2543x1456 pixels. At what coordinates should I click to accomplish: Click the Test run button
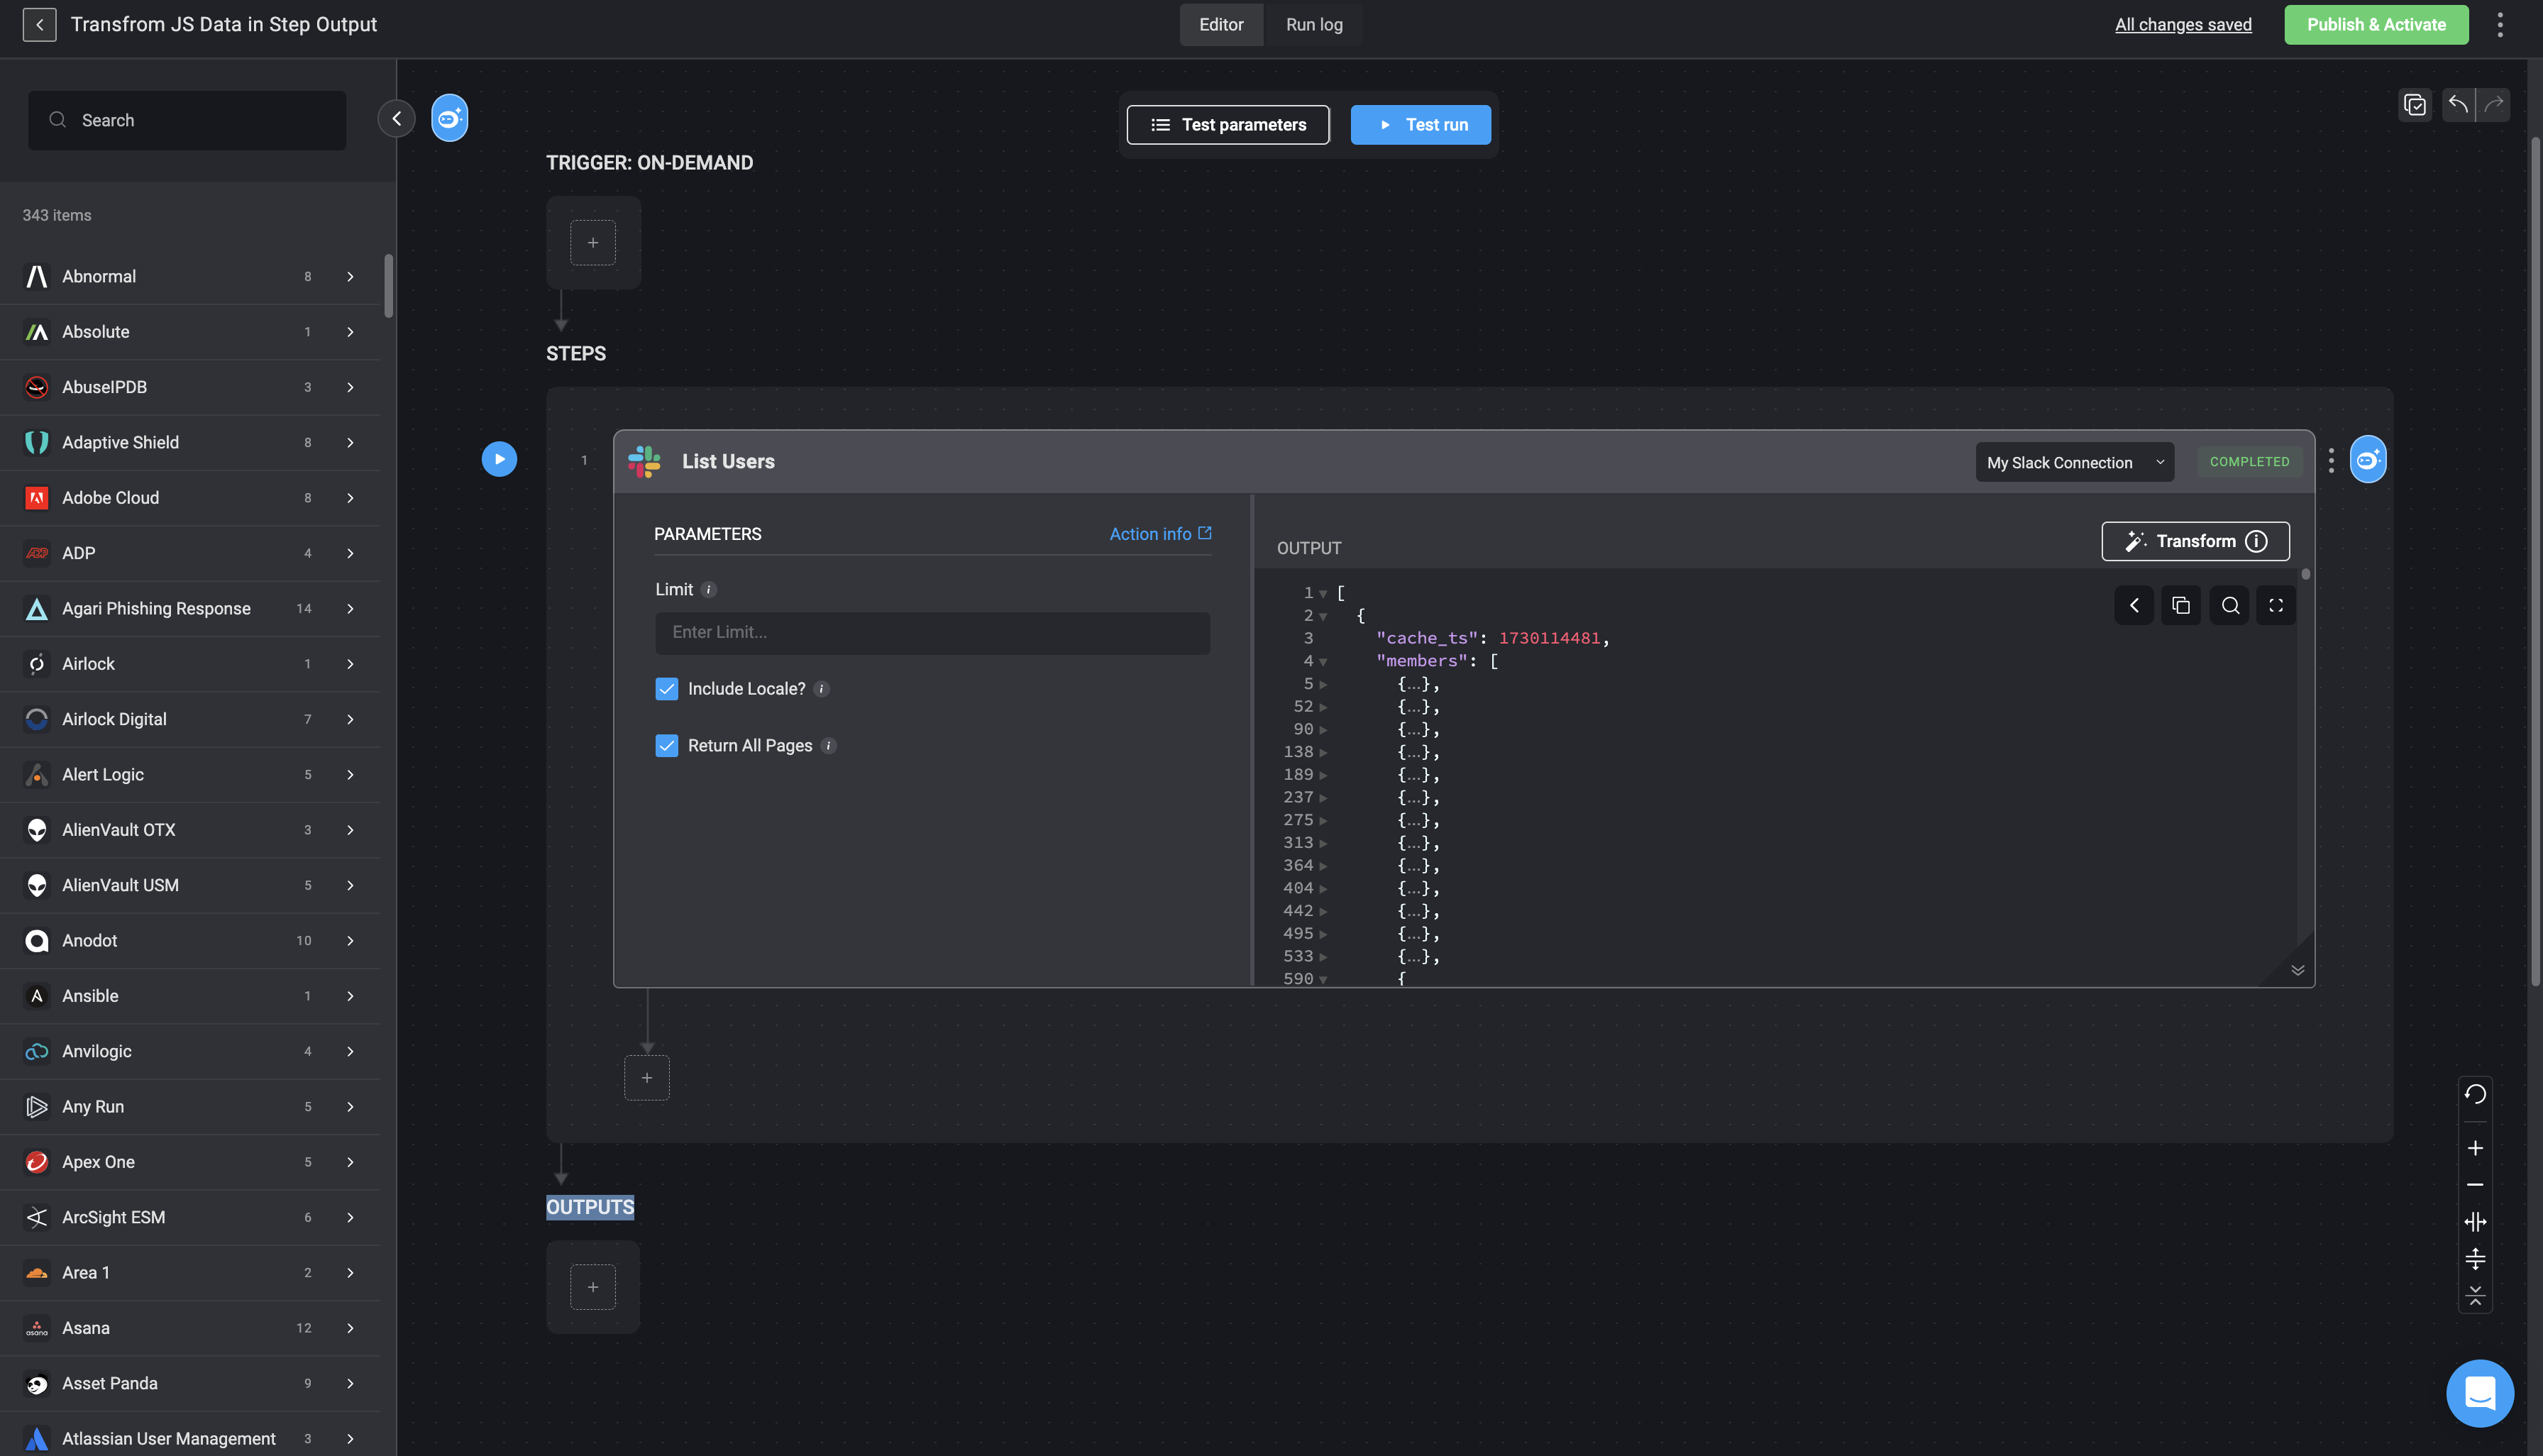coord(1420,124)
